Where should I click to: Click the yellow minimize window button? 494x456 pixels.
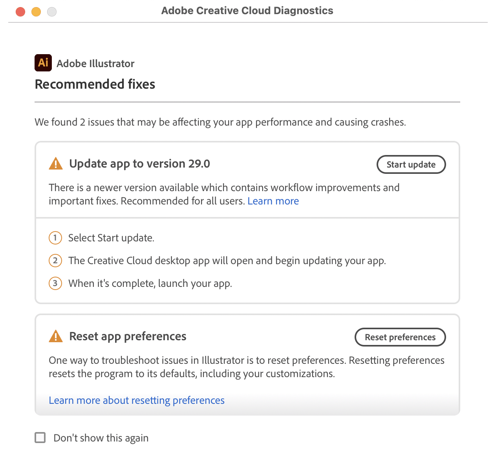click(36, 12)
